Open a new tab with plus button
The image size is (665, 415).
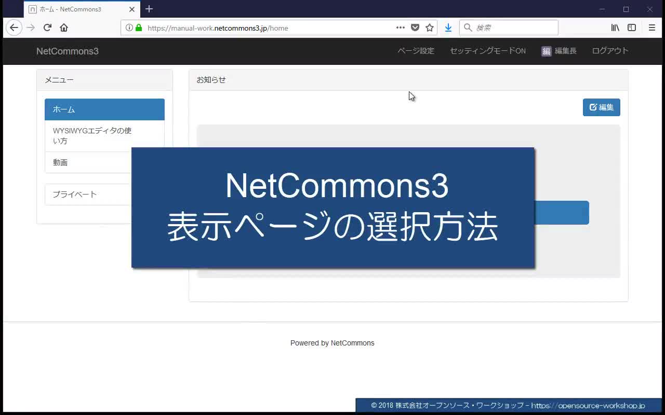(149, 9)
